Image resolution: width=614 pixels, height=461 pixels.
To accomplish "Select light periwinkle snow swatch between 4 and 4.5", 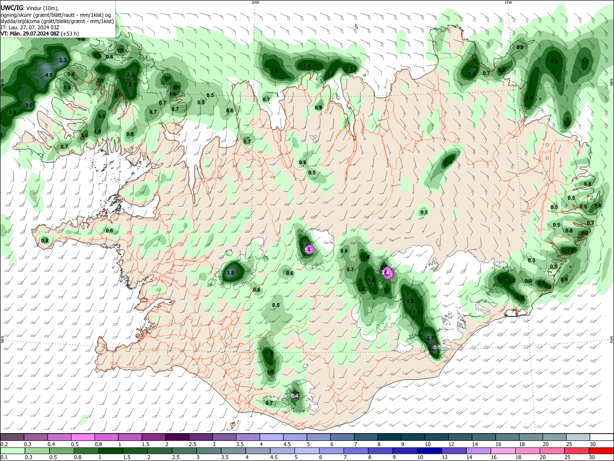I will pos(272,437).
